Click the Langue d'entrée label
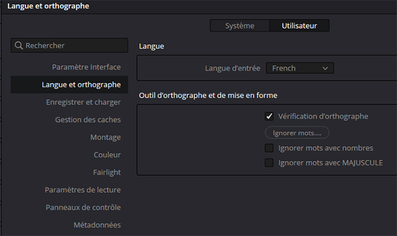397x236 pixels. (233, 68)
